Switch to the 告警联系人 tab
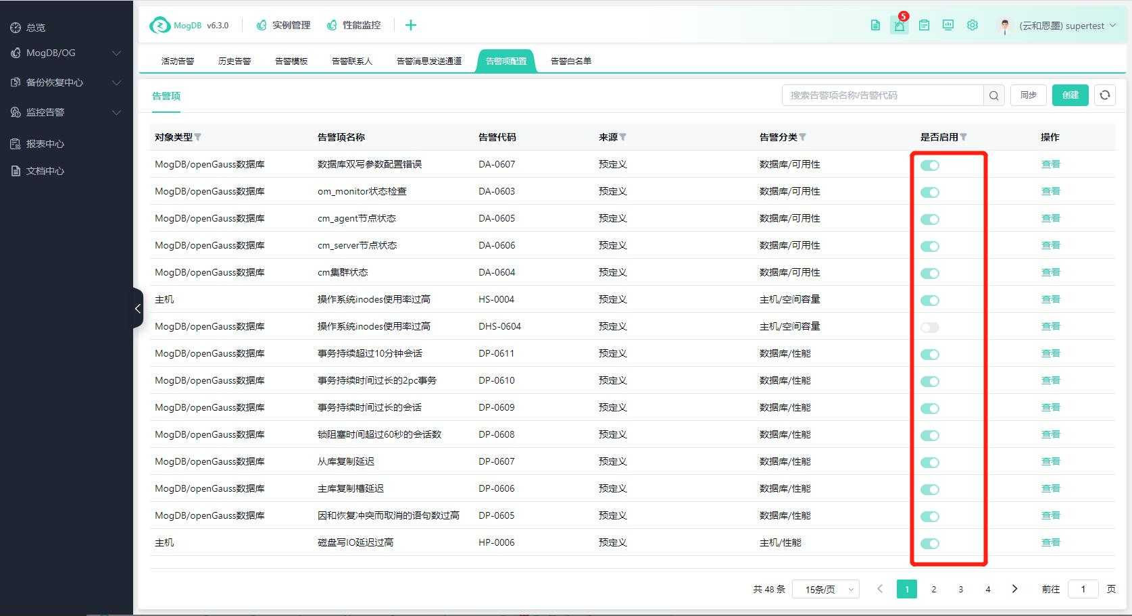Viewport: 1132px width, 616px height. [352, 61]
